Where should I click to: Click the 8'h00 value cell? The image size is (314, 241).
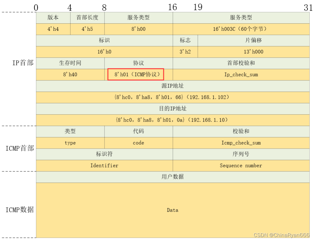pyautogui.click(x=139, y=29)
